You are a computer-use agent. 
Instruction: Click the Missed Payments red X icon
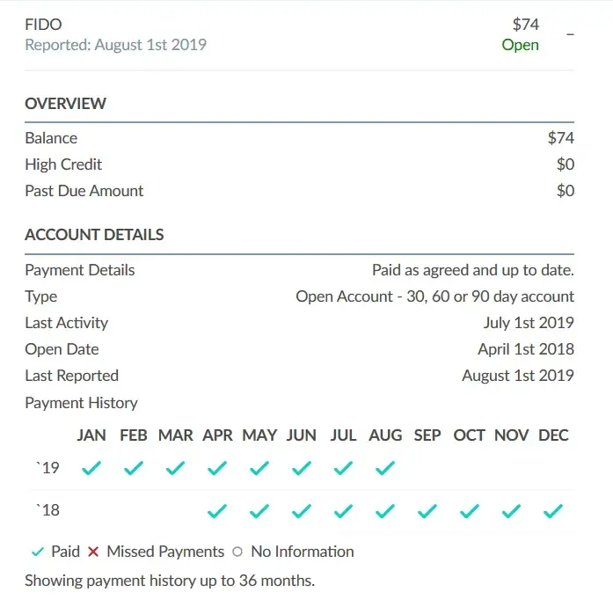coord(93,552)
